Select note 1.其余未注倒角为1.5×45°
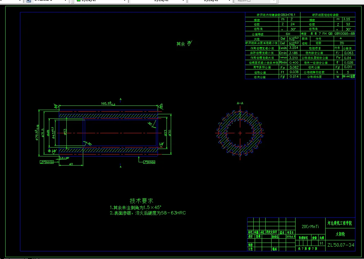This screenshot has height=259, width=364. [x=135, y=207]
